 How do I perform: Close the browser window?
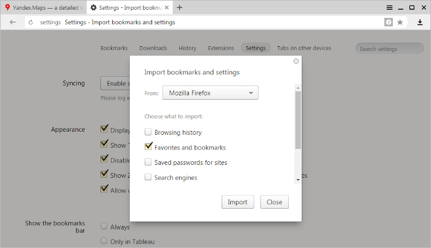click(x=424, y=7)
